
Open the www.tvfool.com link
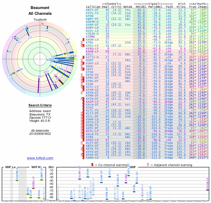click(x=40, y=158)
